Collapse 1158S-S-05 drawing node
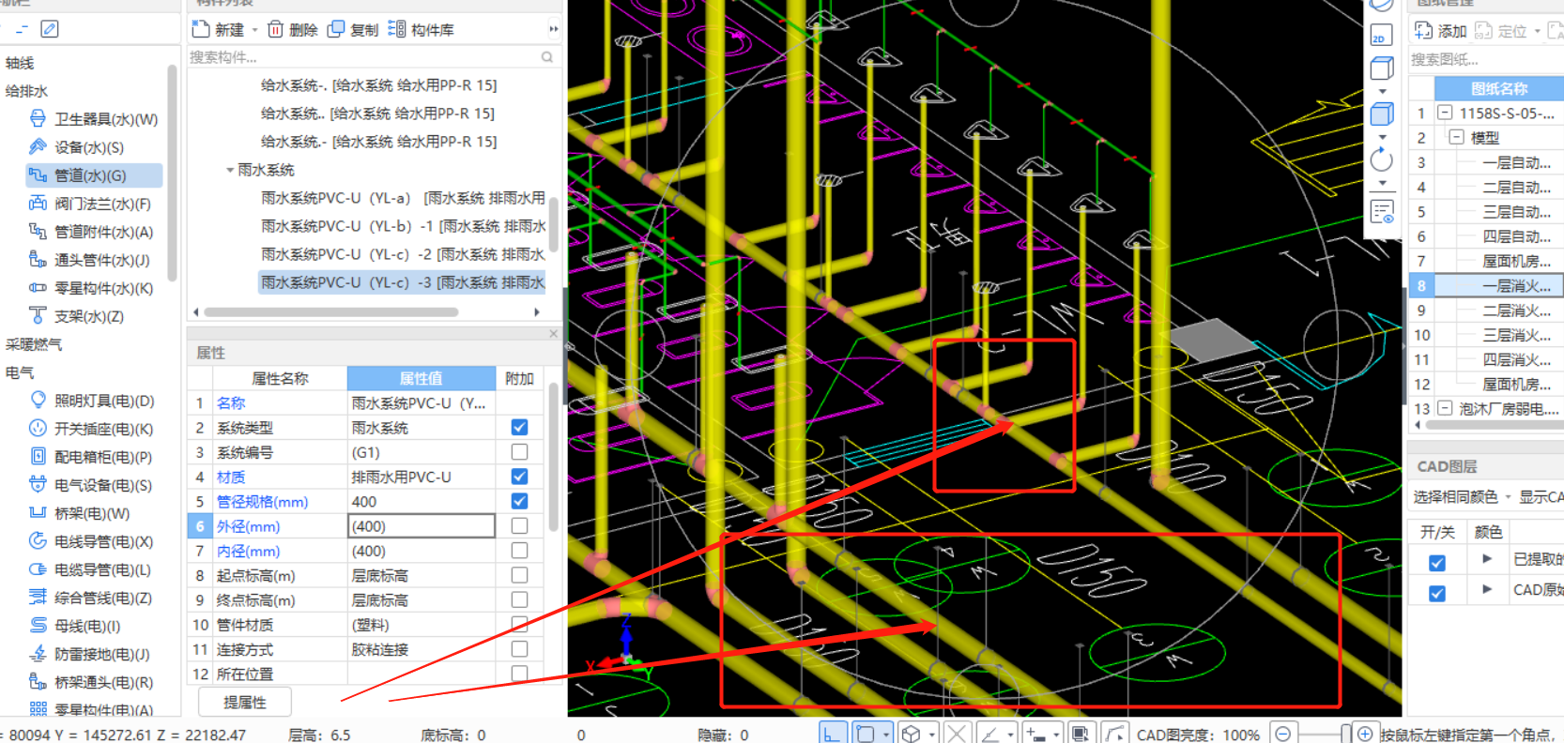 pos(1446,113)
